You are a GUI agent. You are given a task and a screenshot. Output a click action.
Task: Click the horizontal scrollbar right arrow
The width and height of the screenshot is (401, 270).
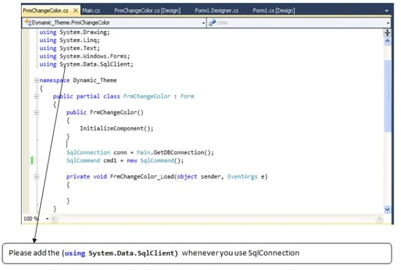tap(379, 219)
